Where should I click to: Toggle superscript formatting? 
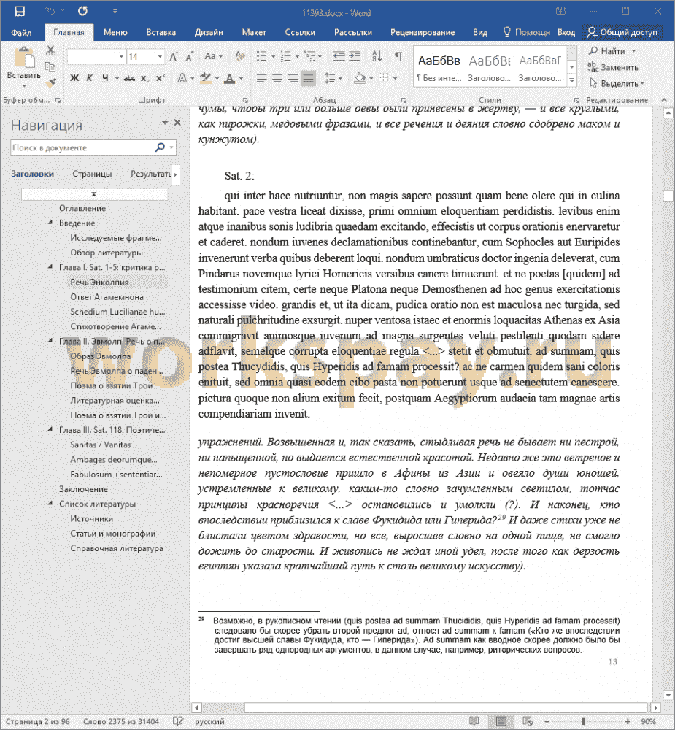click(x=160, y=78)
